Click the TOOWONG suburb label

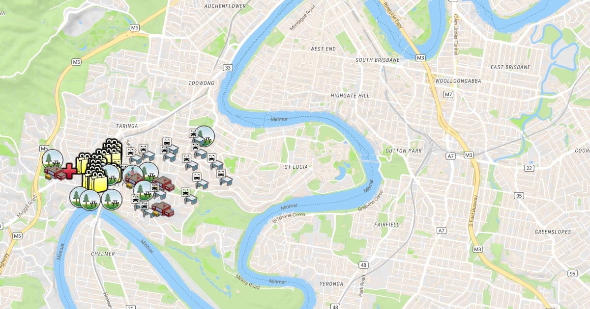pyautogui.click(x=202, y=83)
